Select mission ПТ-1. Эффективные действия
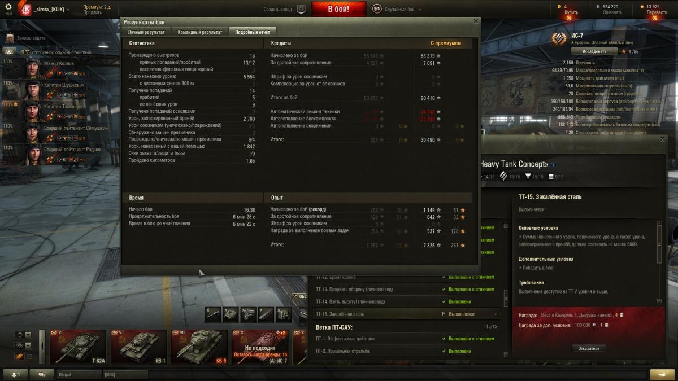 point(406,339)
